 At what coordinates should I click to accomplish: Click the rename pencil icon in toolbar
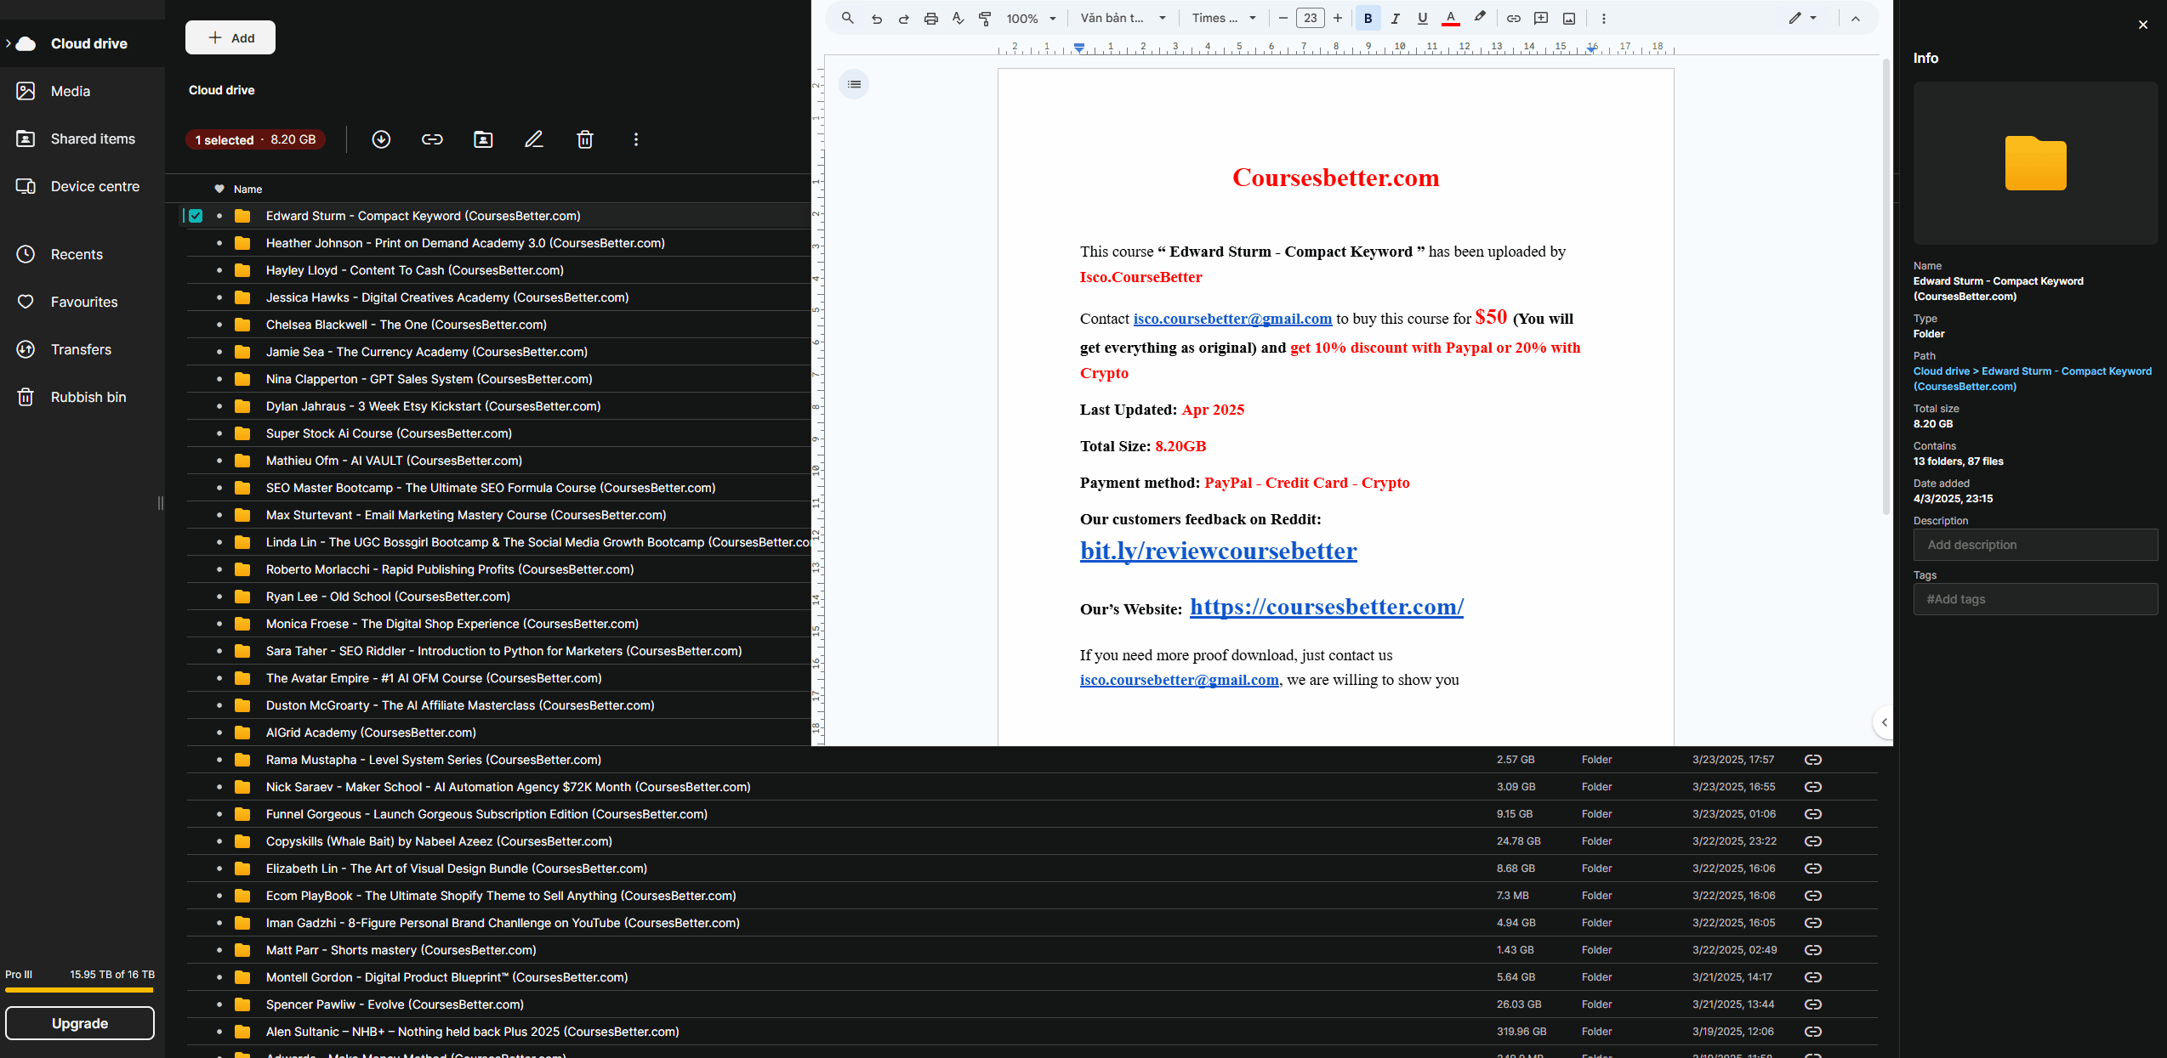533,139
